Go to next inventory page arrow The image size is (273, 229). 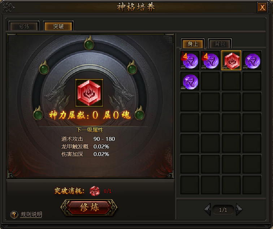[239, 209]
